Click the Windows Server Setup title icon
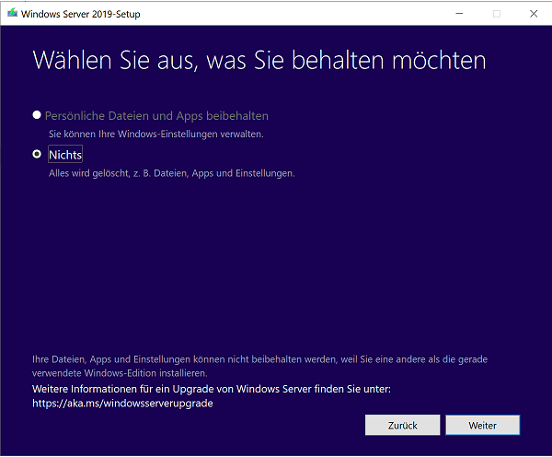 [12, 14]
